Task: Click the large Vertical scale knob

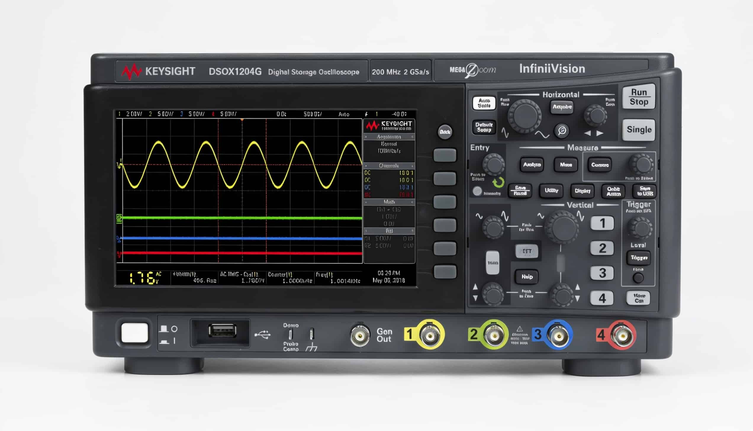Action: point(561,227)
